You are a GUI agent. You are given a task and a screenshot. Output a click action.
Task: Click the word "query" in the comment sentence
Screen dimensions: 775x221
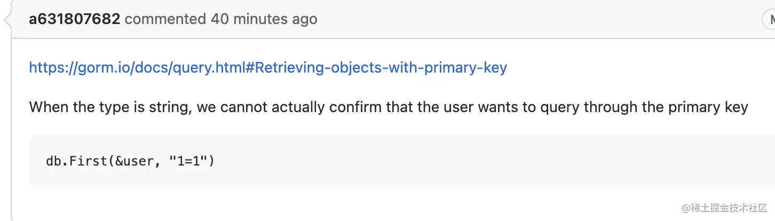[560, 107]
